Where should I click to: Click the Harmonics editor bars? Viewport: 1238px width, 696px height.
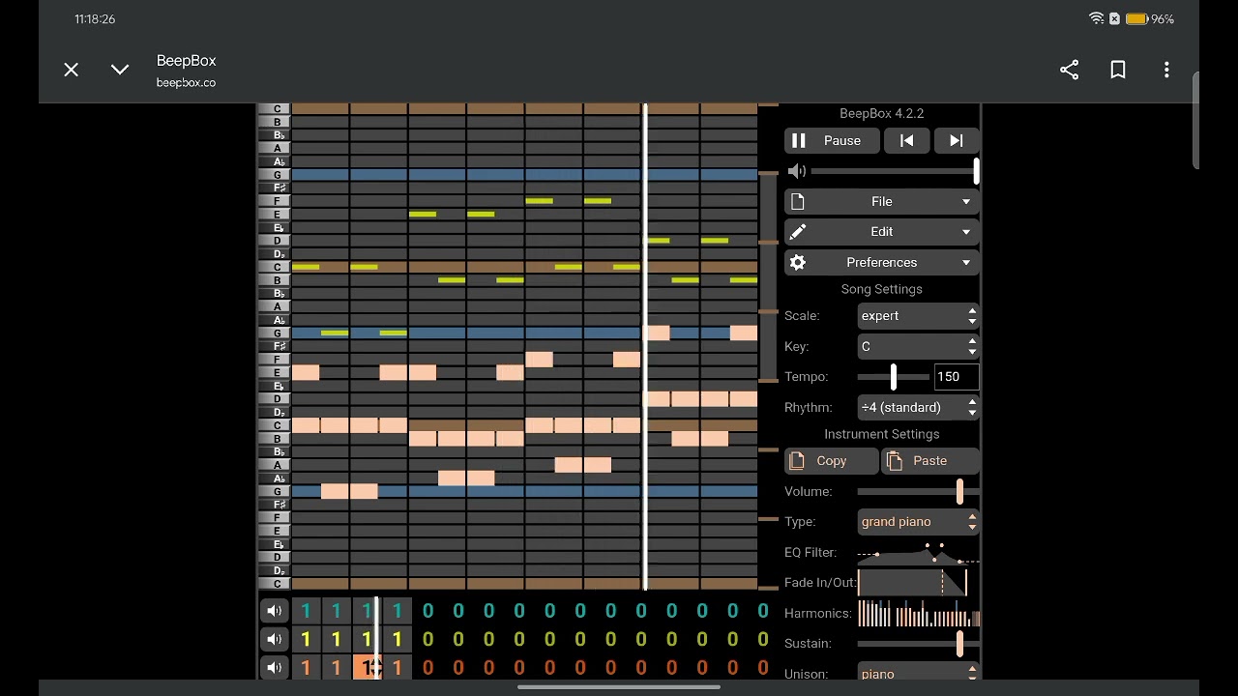point(918,614)
